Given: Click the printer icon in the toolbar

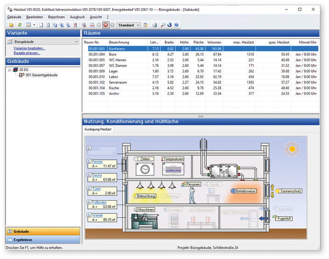Looking at the screenshot, I should pyautogui.click(x=155, y=25).
